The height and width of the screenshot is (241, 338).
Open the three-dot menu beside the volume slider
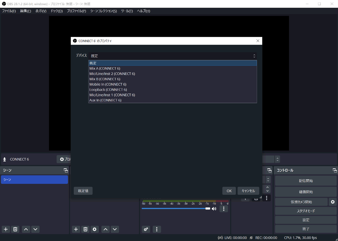[x=224, y=209]
